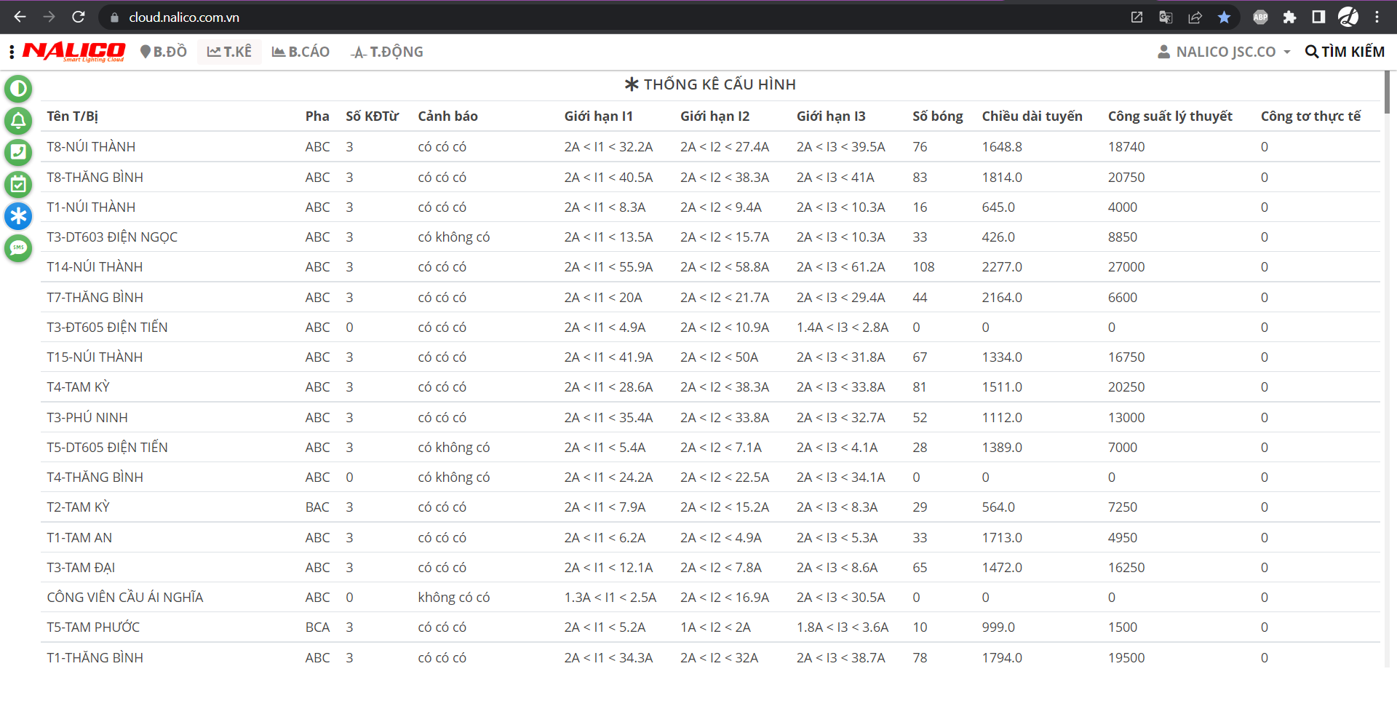
Task: Click the NALICO logo
Action: point(73,52)
